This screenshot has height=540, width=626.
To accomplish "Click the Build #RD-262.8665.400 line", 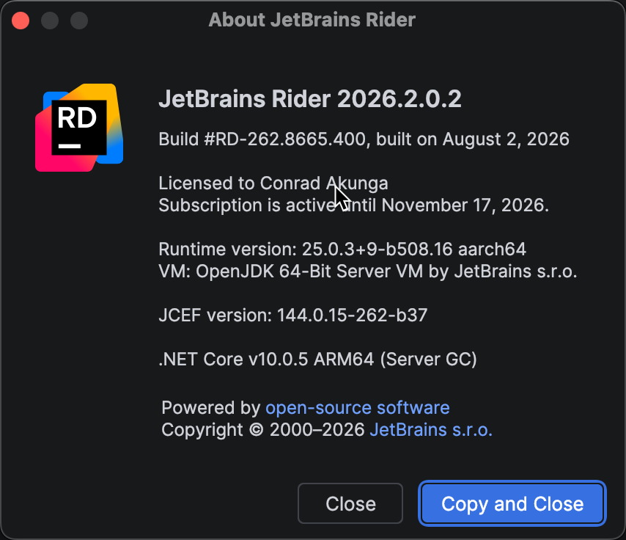I will pyautogui.click(x=364, y=139).
